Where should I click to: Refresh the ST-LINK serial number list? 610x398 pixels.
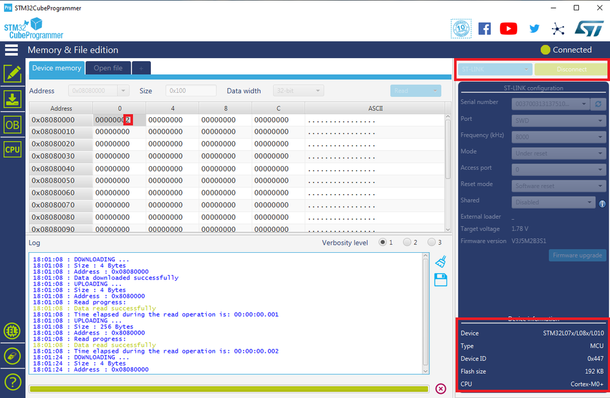598,104
